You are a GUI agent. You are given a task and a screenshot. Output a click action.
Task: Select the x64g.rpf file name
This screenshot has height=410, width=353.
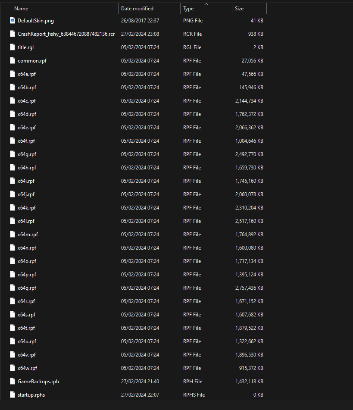pos(27,154)
